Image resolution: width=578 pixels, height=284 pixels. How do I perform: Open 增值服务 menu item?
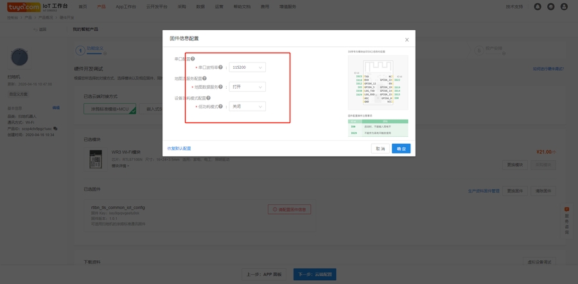[288, 7]
